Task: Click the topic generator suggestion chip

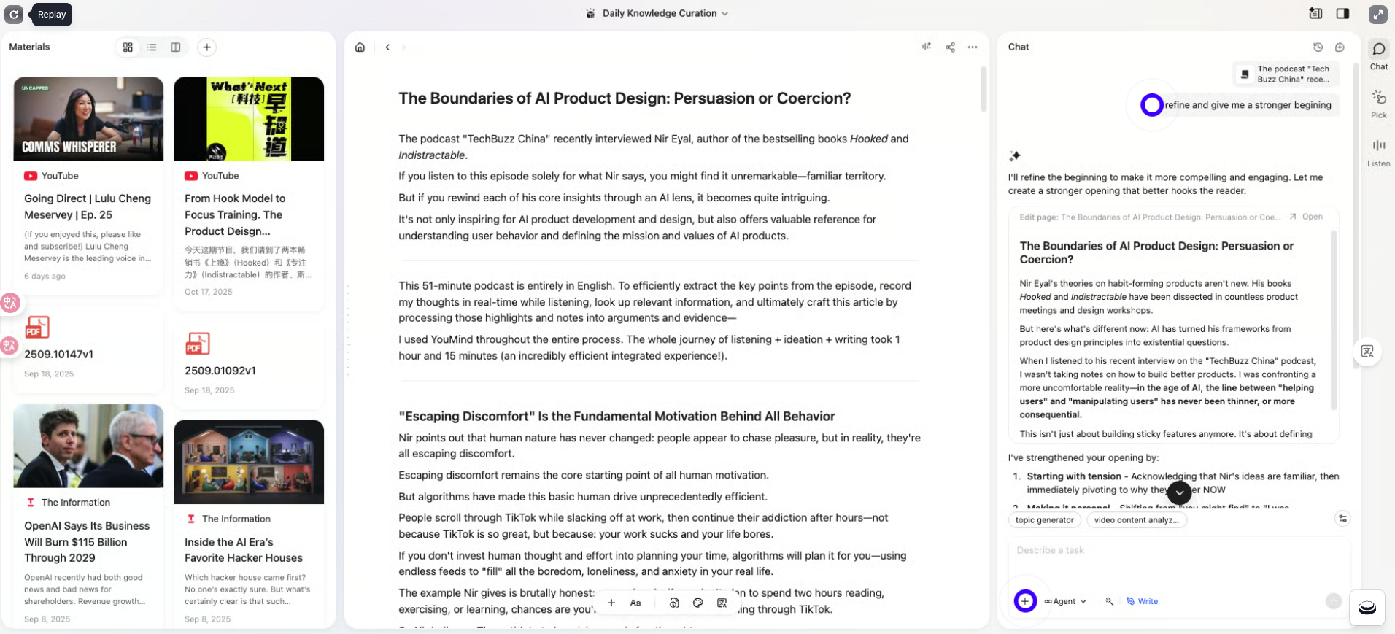Action: tap(1044, 520)
